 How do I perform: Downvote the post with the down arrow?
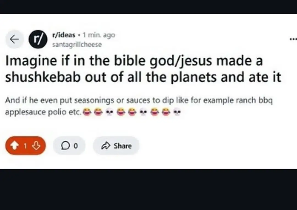click(36, 146)
